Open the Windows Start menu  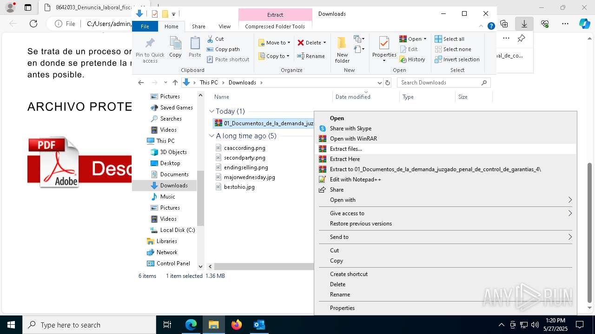(x=11, y=325)
